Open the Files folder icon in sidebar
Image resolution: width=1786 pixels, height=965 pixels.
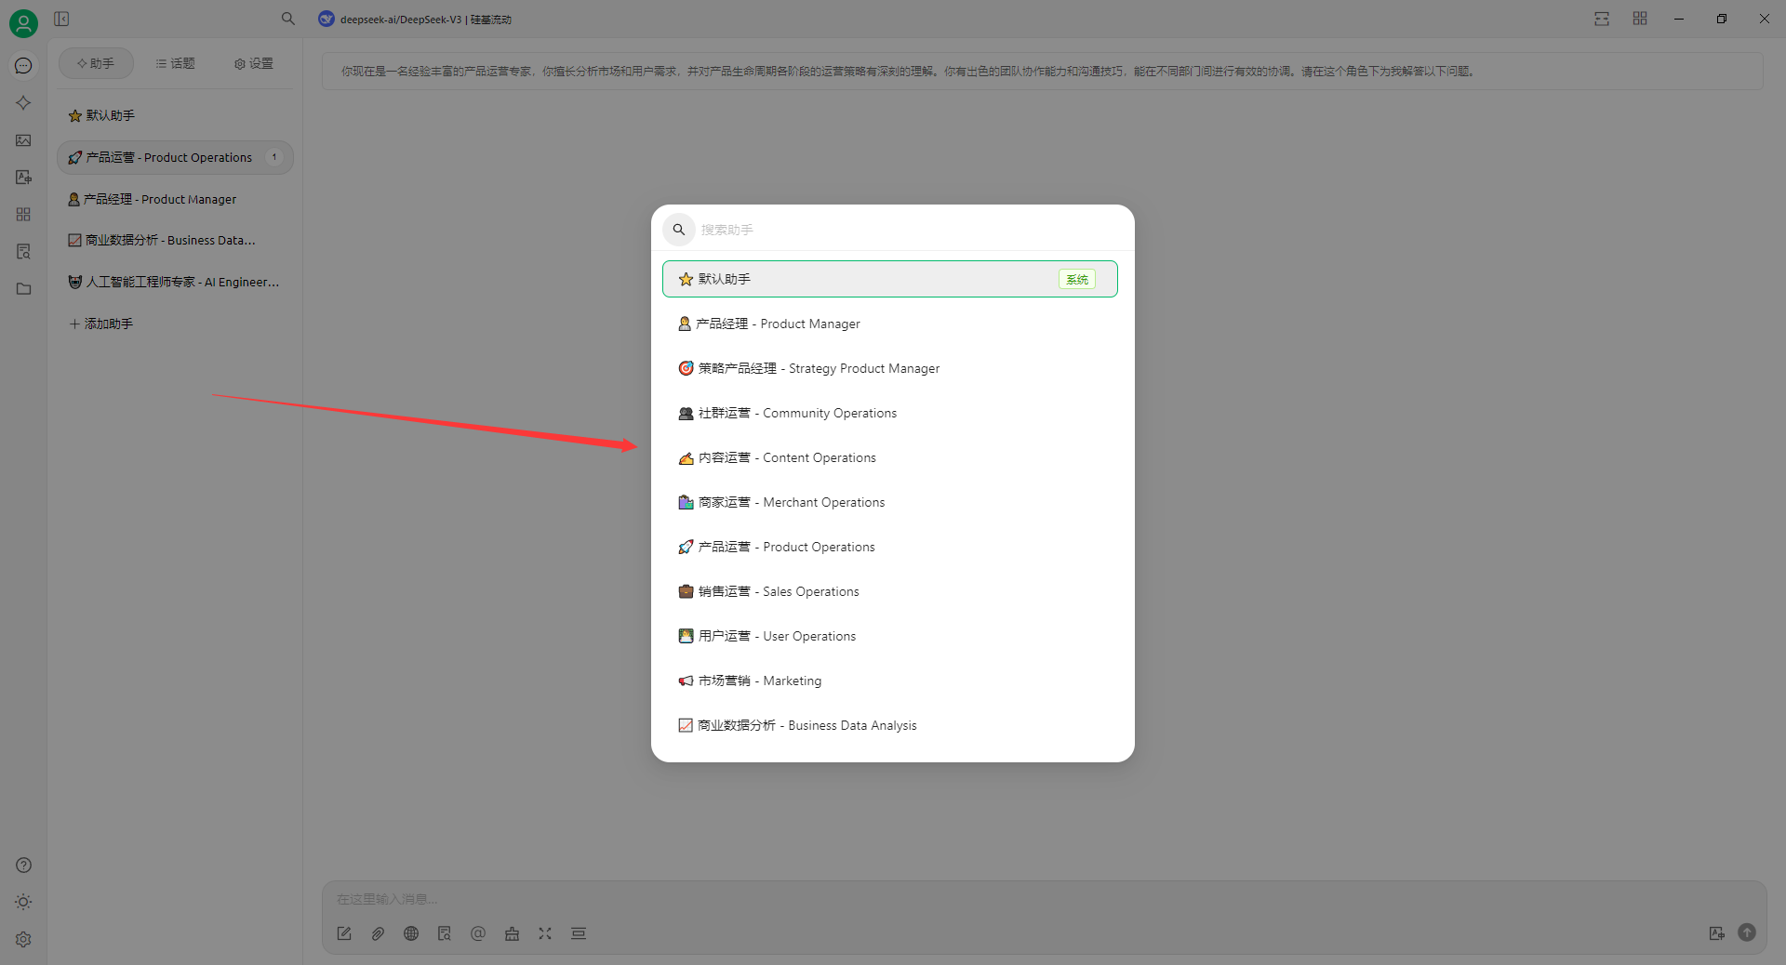(23, 289)
